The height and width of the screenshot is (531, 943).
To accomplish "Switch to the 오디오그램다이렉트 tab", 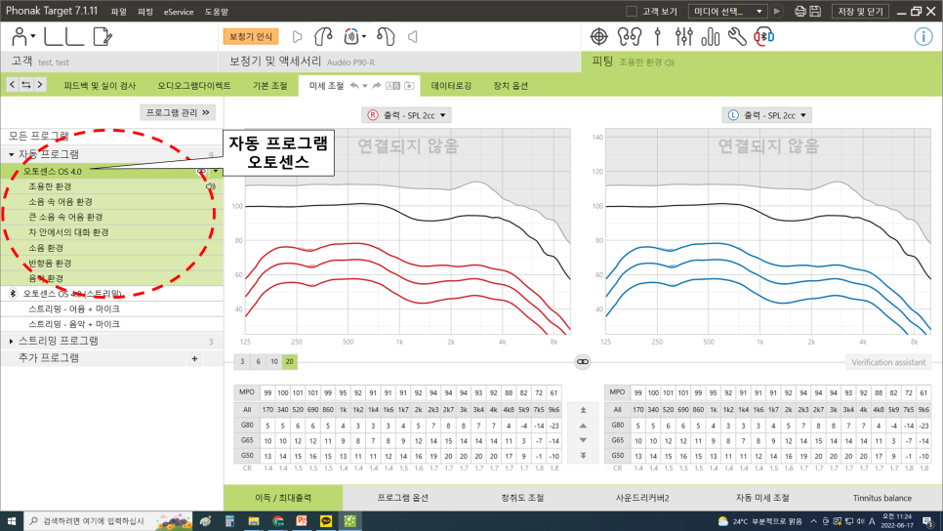I will 194,85.
